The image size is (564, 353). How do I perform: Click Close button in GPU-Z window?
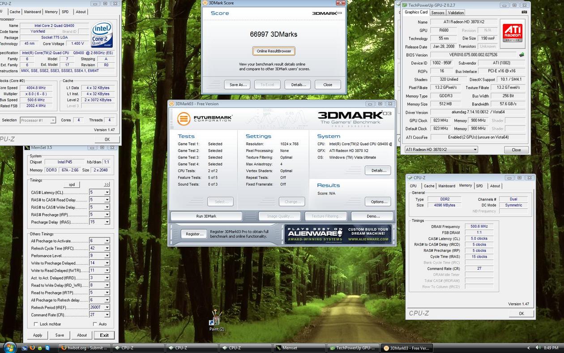(x=516, y=150)
